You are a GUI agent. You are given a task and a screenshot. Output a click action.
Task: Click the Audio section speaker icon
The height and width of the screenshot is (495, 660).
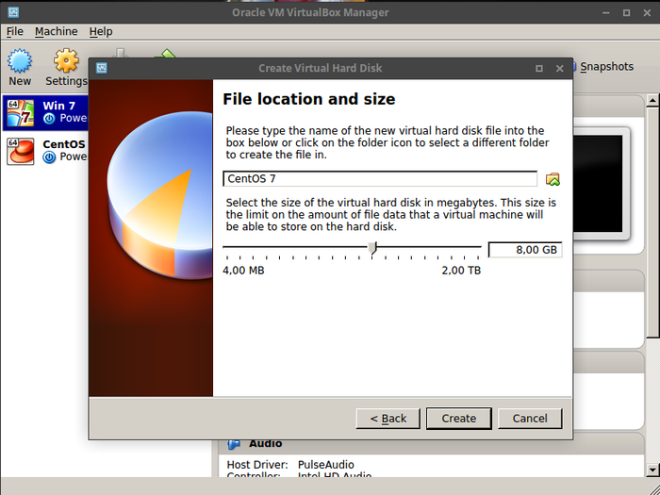tap(234, 444)
